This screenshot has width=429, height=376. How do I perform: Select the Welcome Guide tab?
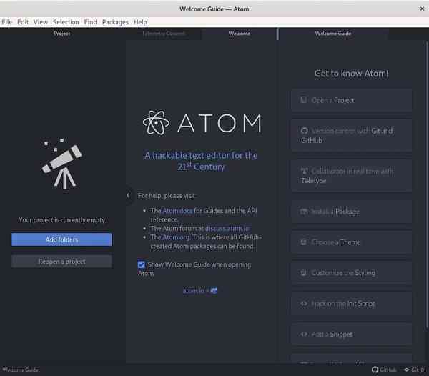point(333,34)
